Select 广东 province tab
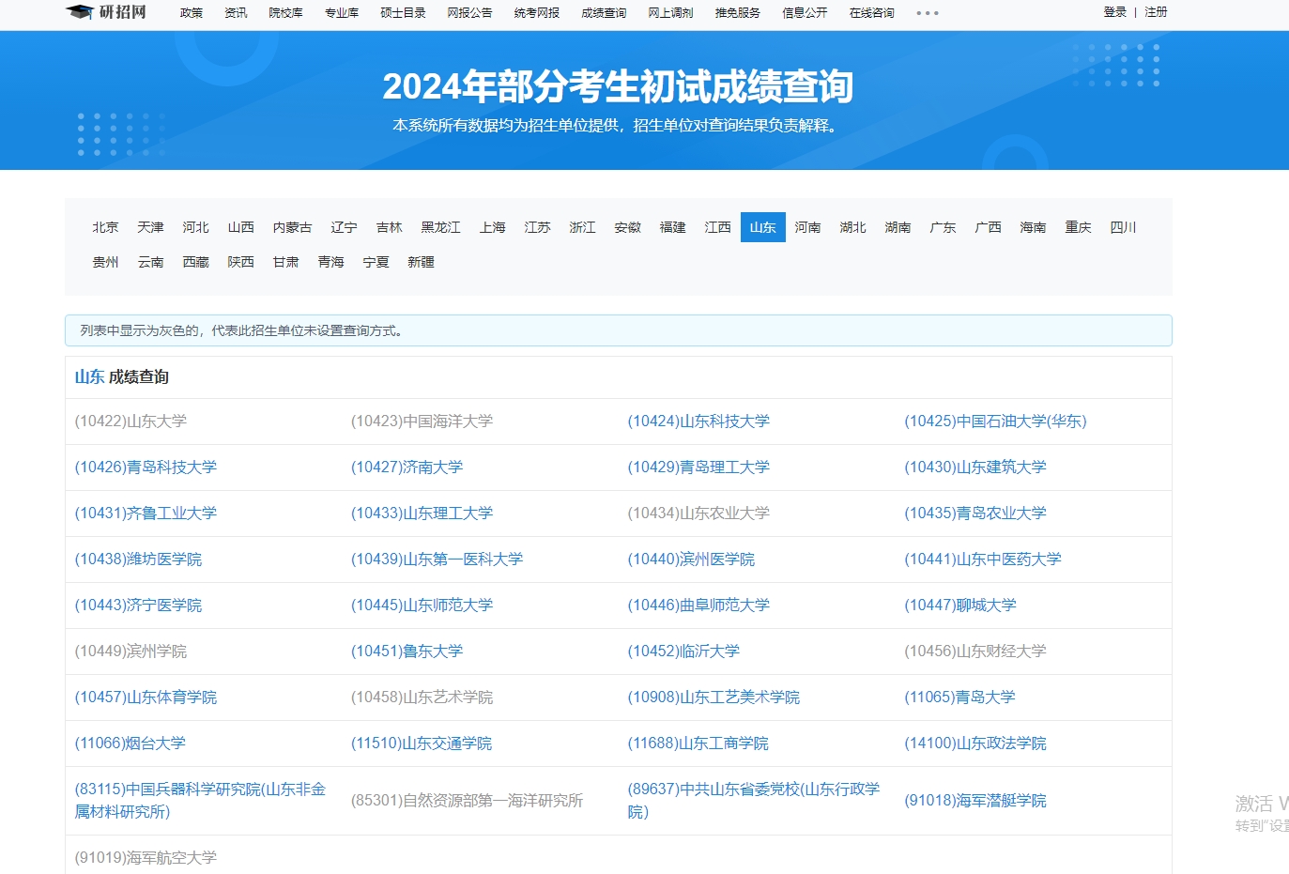Screen dimensions: 1289x874 (943, 227)
